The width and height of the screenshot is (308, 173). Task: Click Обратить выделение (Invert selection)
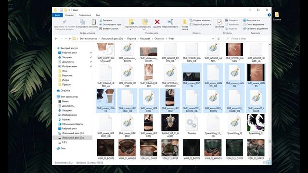[256, 29]
